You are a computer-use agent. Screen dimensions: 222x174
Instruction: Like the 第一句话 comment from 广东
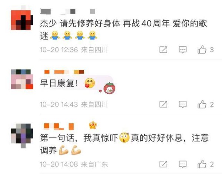(x=202, y=164)
